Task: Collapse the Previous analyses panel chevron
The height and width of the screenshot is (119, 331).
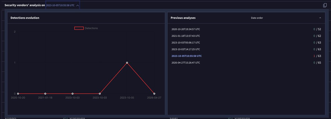Action: (320, 18)
